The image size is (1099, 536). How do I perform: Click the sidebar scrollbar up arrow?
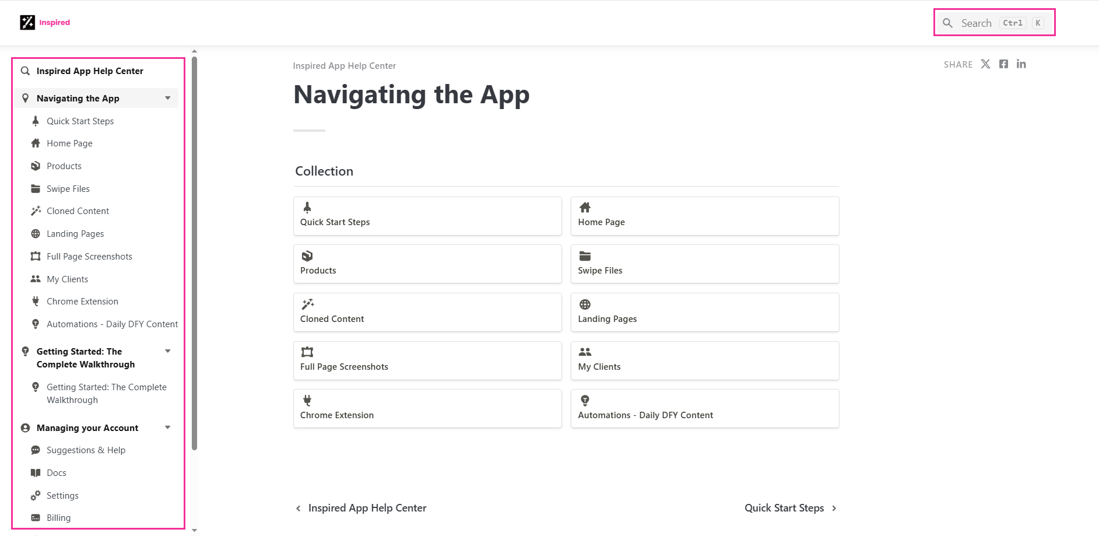pyautogui.click(x=194, y=51)
